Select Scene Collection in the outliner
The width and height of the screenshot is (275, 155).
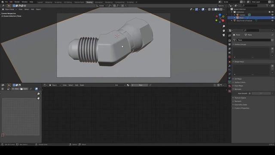(x=240, y=9)
